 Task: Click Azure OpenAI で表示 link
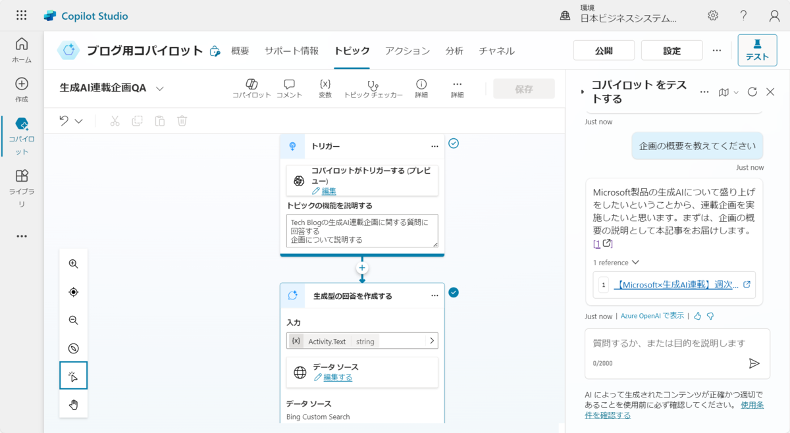(x=652, y=316)
